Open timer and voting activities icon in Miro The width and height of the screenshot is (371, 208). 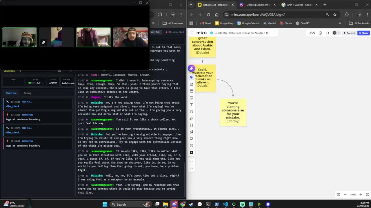(x=312, y=33)
